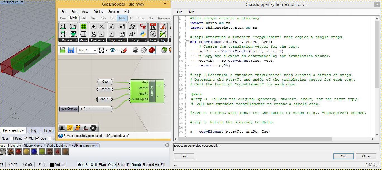Select the Python Script component icon
Image resolution: width=382 pixels, height=170 pixels.
click(x=143, y=34)
